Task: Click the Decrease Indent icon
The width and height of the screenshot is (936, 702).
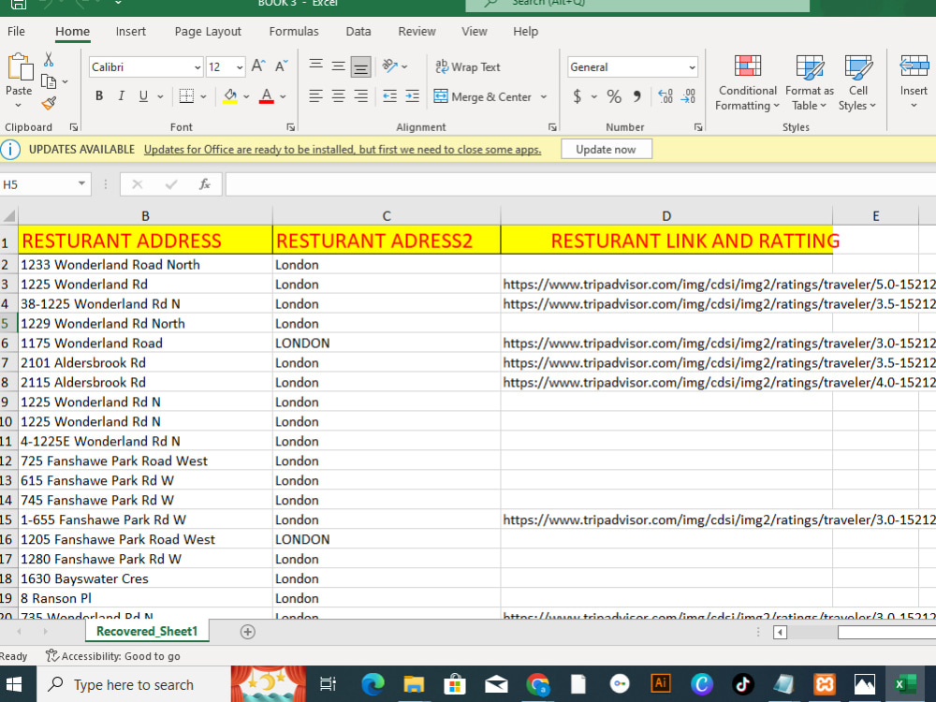Action: click(x=389, y=96)
